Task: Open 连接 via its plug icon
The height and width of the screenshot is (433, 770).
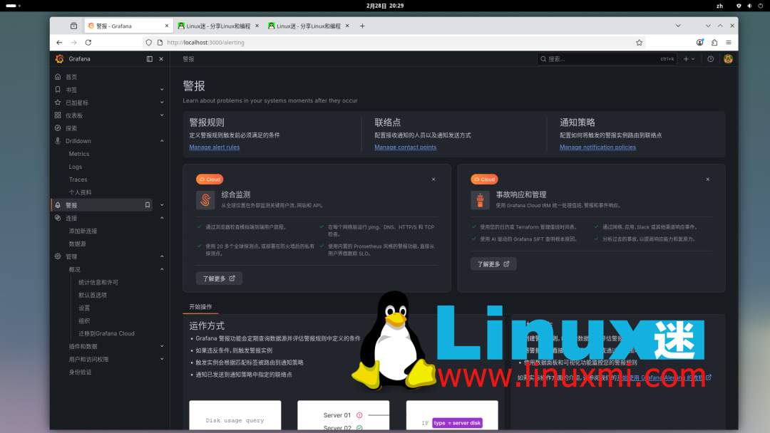Action: [x=56, y=217]
